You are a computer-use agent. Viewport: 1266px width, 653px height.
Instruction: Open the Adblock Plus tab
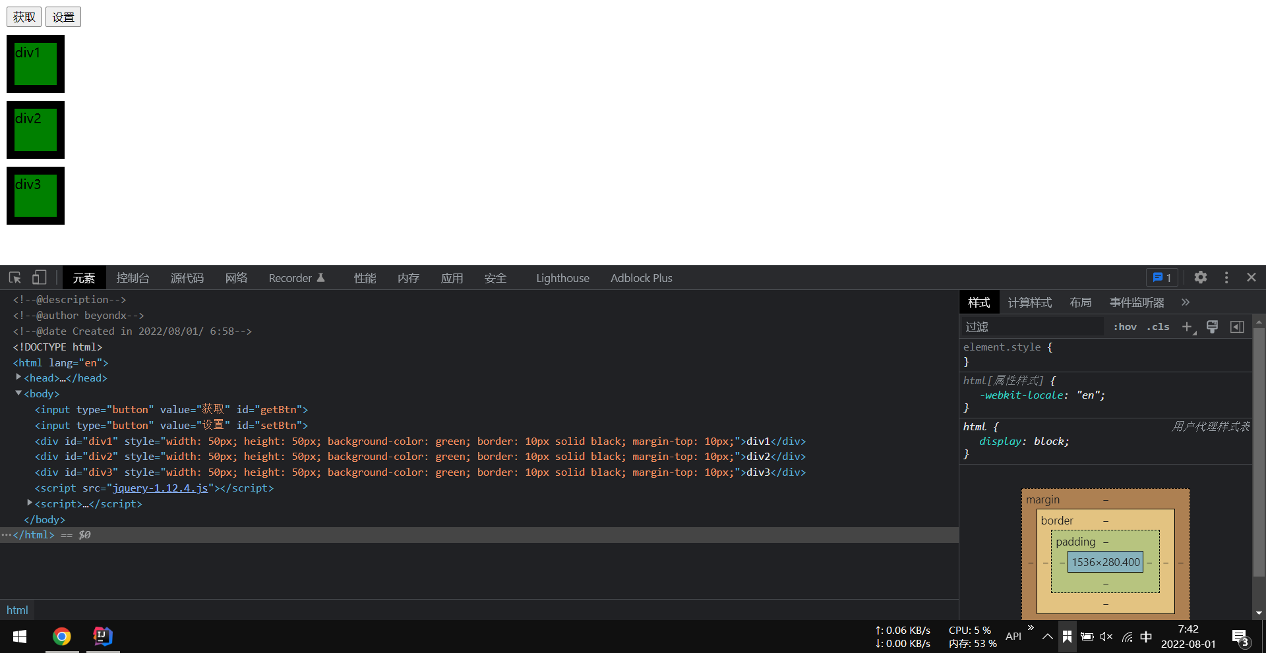click(x=641, y=278)
